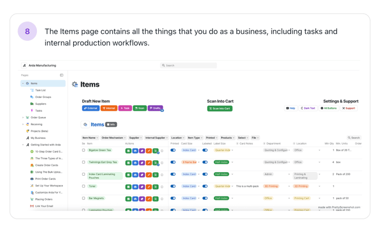Viewport: 380px width, 230px height.
Task: Open the Task List page in the sidebar
Action: (x=40, y=90)
